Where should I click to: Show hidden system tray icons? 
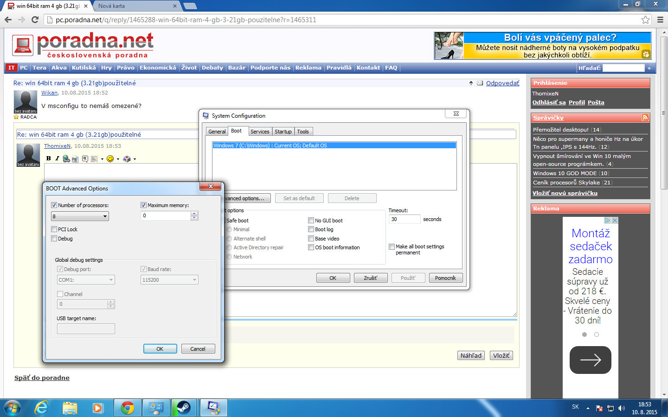588,408
